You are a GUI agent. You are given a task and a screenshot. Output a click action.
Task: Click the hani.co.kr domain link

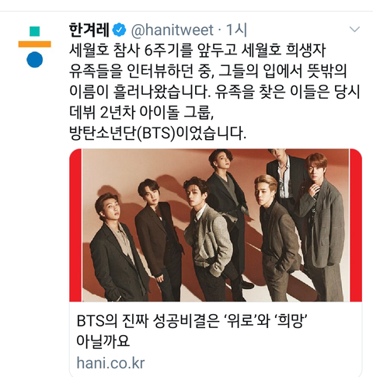point(110,363)
